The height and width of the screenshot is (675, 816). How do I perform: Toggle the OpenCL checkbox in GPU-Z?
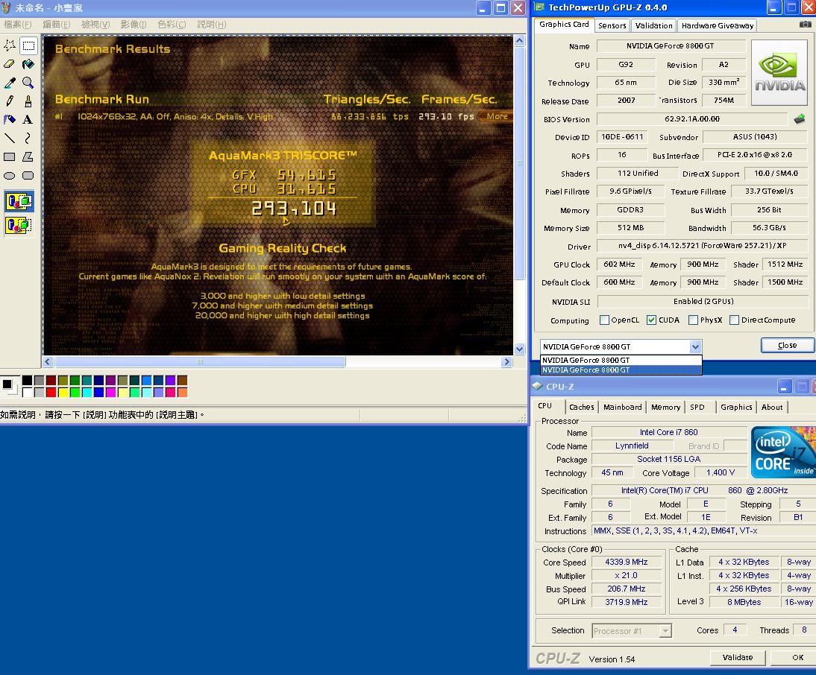click(x=604, y=320)
